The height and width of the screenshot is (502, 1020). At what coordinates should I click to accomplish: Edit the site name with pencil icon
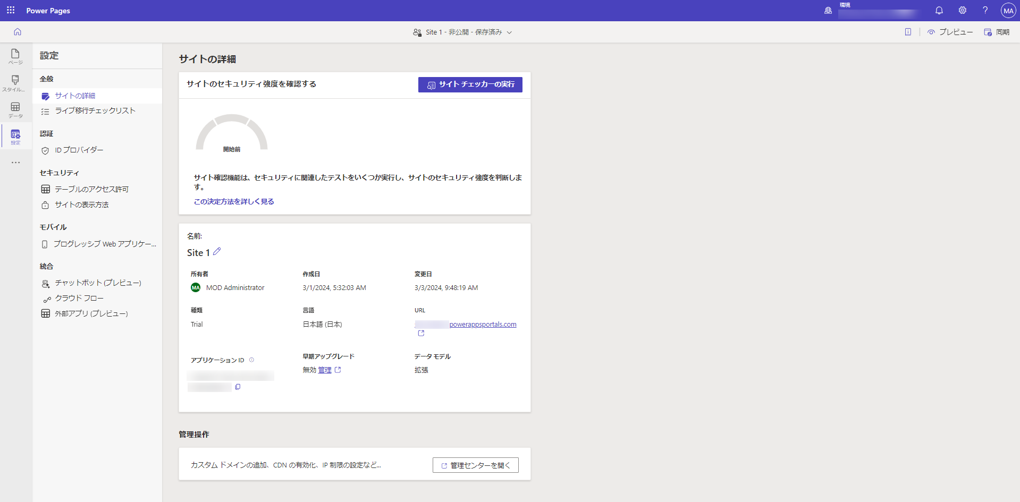[x=217, y=251]
